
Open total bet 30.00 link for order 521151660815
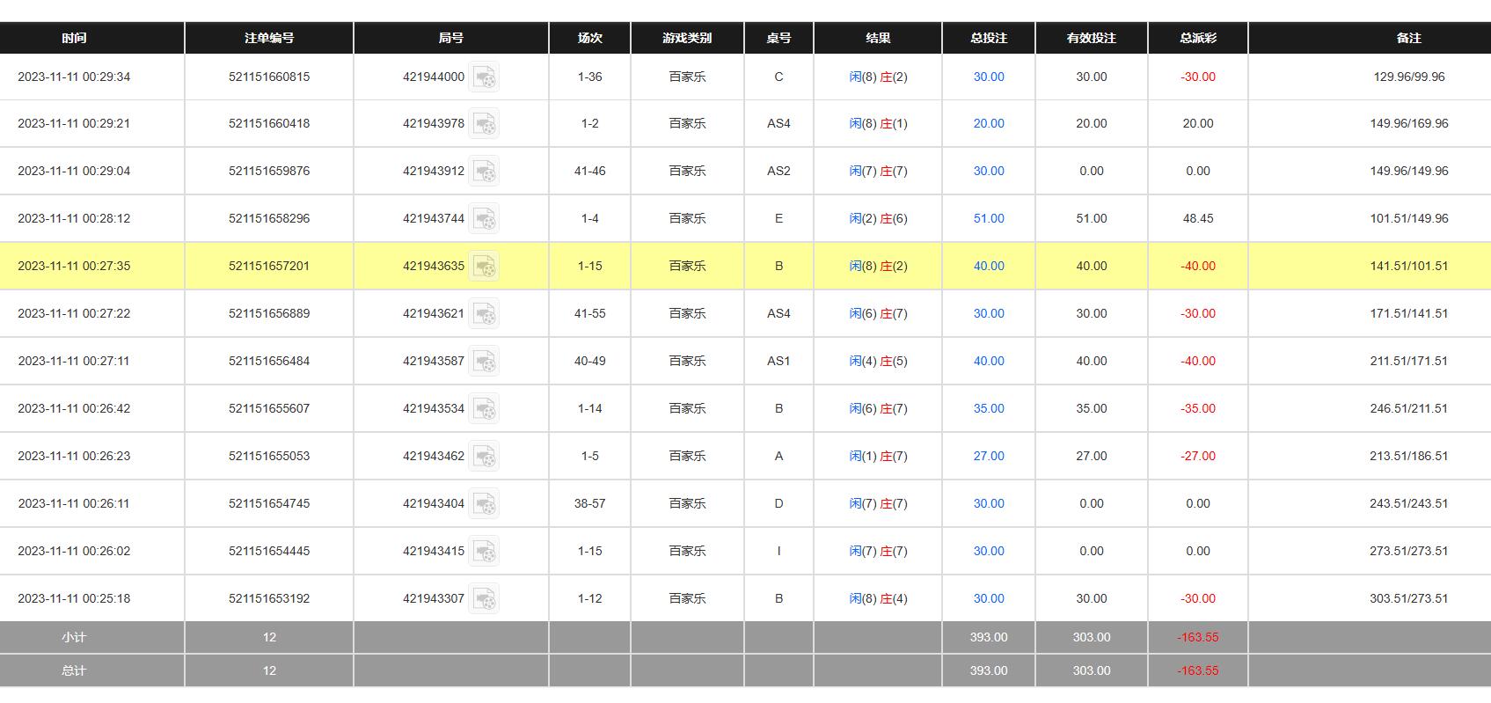(x=989, y=77)
